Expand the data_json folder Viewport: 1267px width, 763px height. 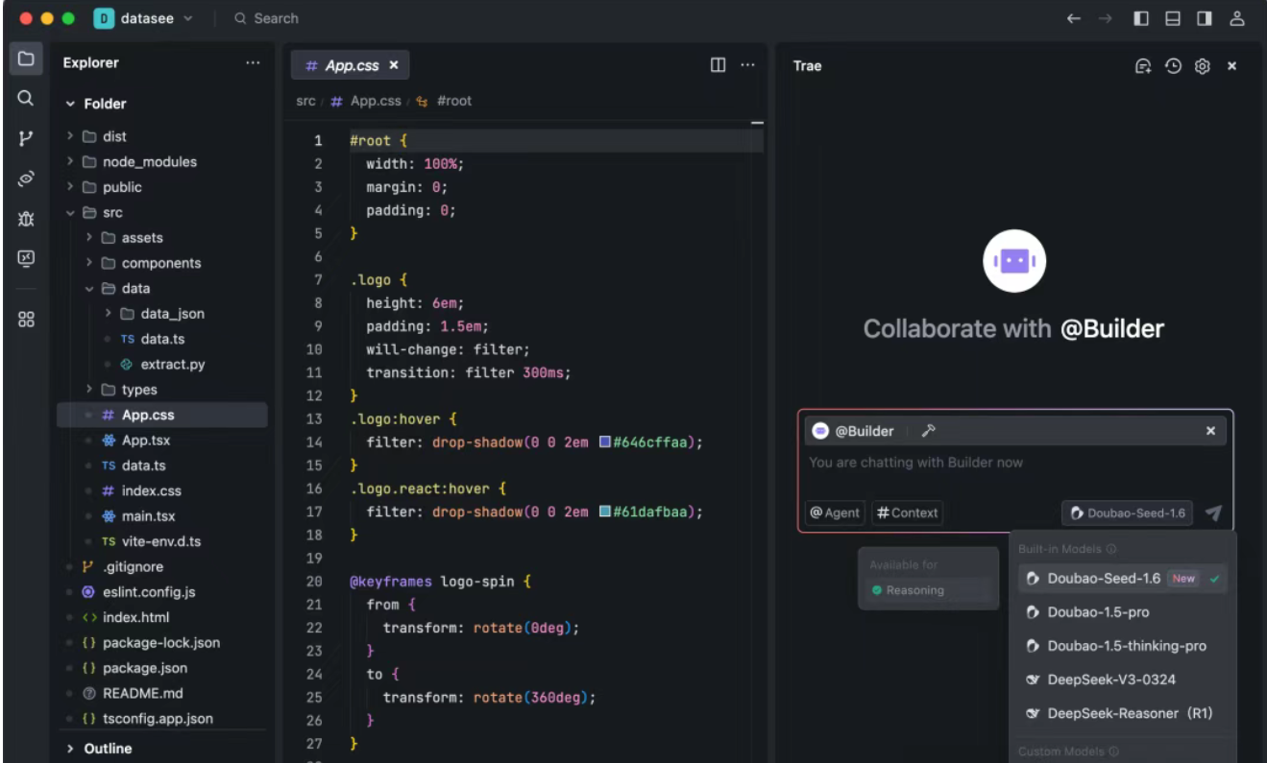pyautogui.click(x=109, y=313)
